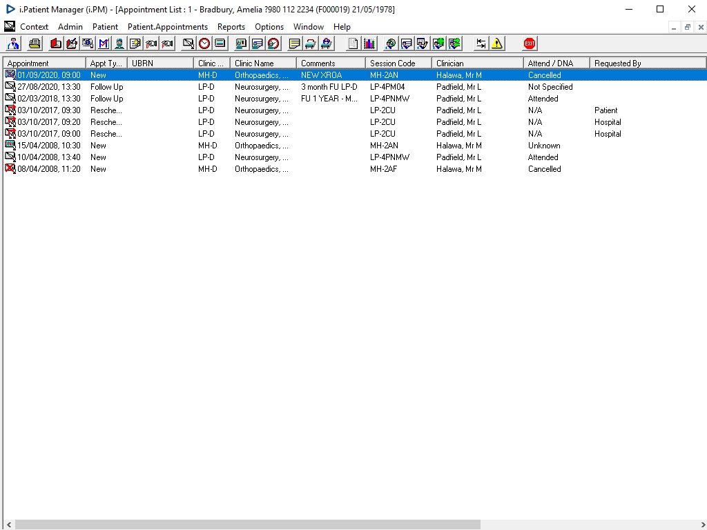Click the scroll left arrow at bottom

tap(8, 525)
